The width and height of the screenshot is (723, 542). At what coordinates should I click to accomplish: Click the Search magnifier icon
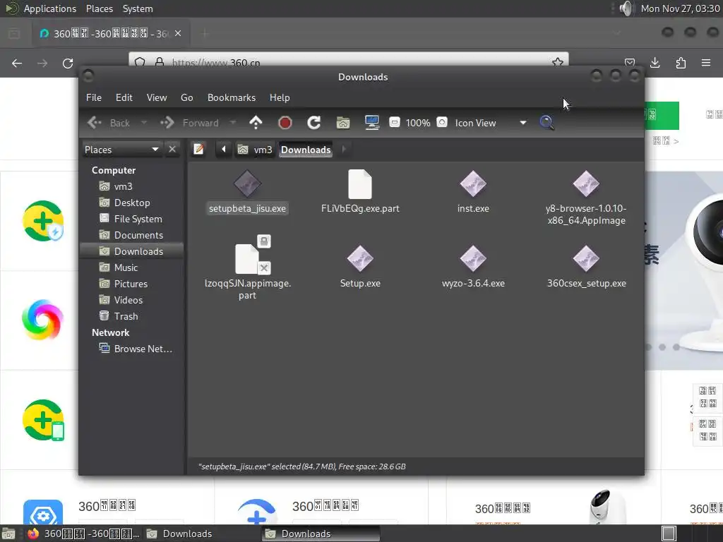click(x=546, y=123)
